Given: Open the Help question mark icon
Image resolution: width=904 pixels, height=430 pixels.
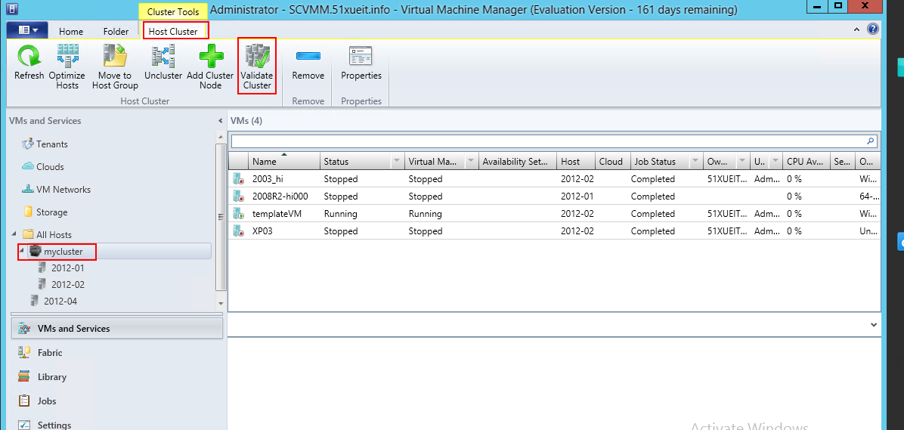Looking at the screenshot, I should point(873,29).
